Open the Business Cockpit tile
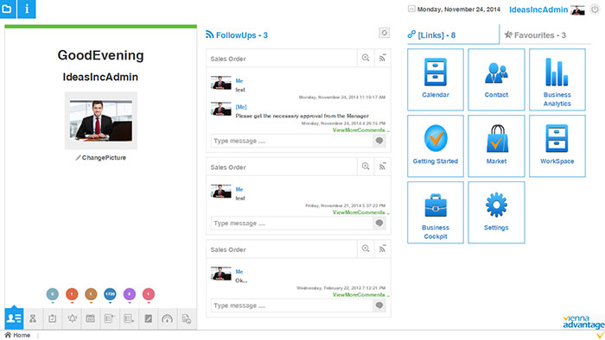This screenshot has width=605, height=340. point(436,212)
